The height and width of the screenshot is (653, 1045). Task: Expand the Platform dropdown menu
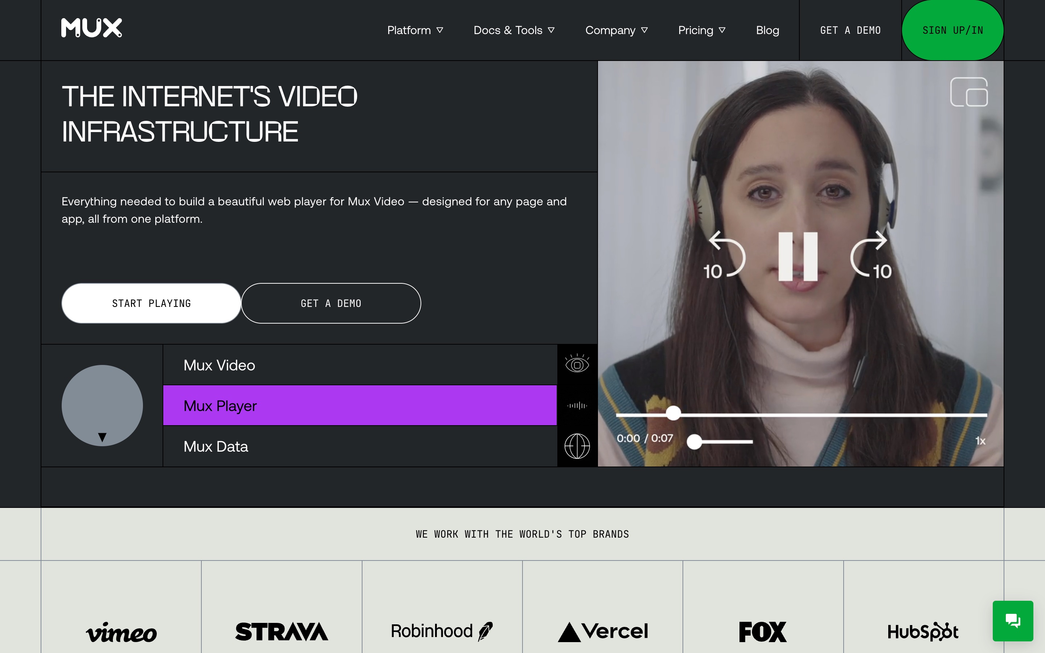[x=415, y=30]
